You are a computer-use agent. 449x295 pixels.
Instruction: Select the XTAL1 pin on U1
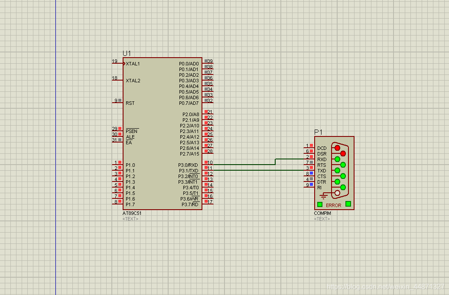pyautogui.click(x=133, y=64)
